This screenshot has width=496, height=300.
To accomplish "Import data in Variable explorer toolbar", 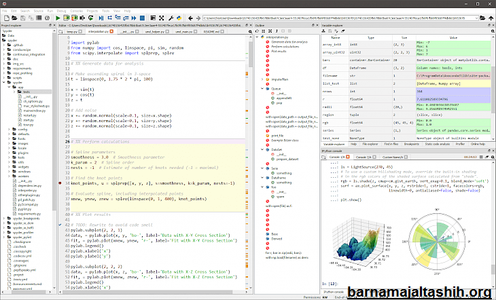I will click(x=323, y=31).
